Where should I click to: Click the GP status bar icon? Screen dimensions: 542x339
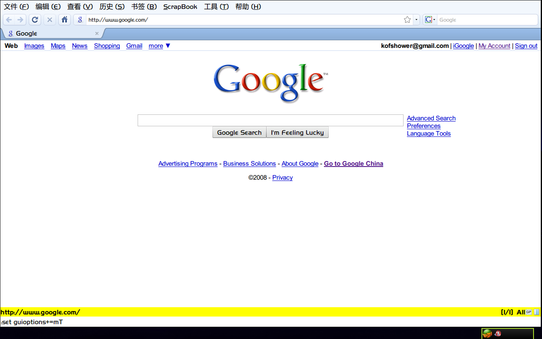point(528,312)
